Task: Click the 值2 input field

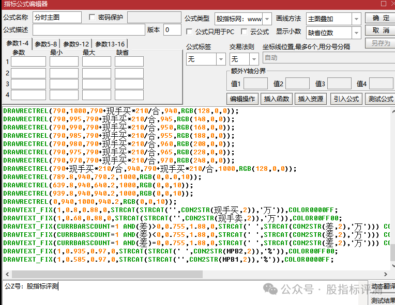Action: pos(297,83)
